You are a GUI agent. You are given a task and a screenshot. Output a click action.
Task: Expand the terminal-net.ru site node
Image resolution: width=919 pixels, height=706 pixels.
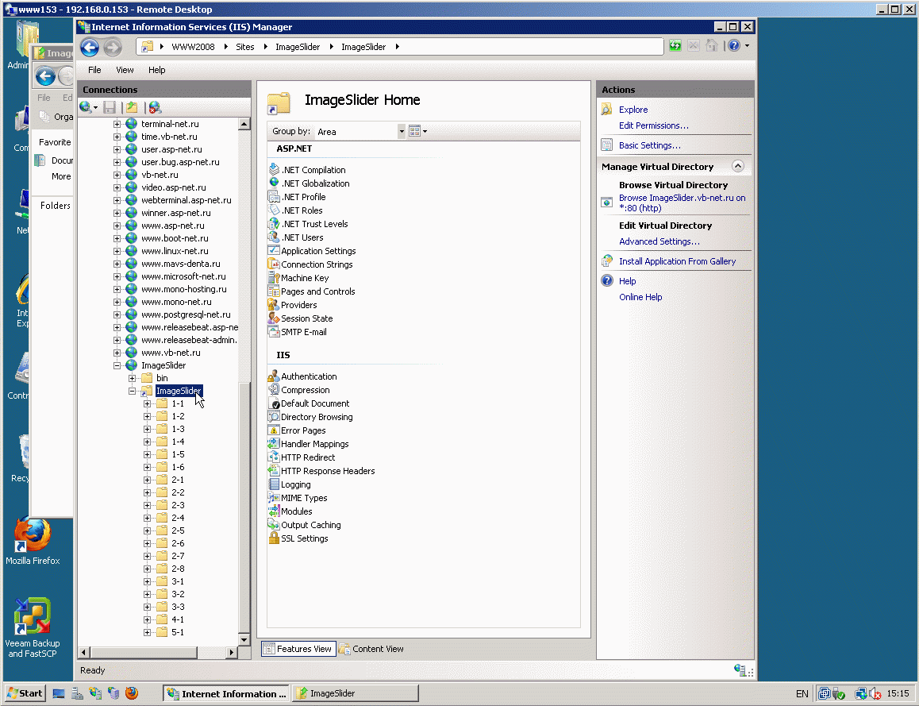click(117, 124)
